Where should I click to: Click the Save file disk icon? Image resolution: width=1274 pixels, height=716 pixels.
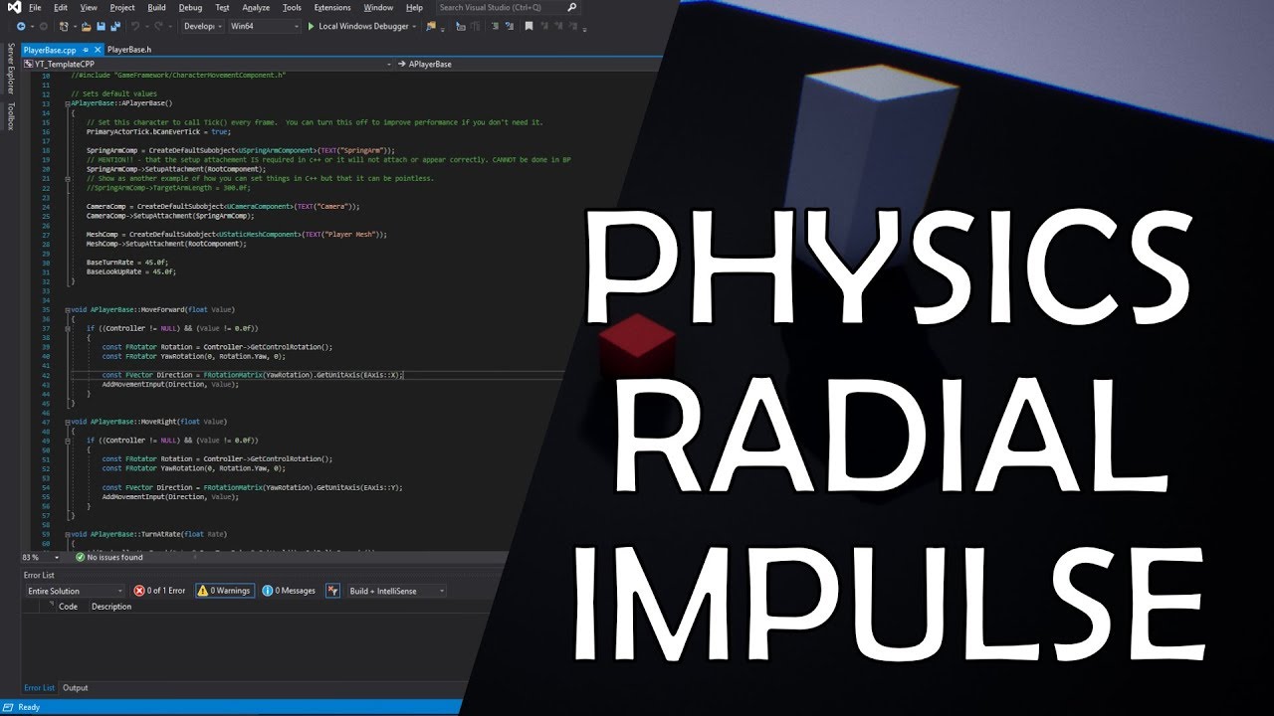101,26
